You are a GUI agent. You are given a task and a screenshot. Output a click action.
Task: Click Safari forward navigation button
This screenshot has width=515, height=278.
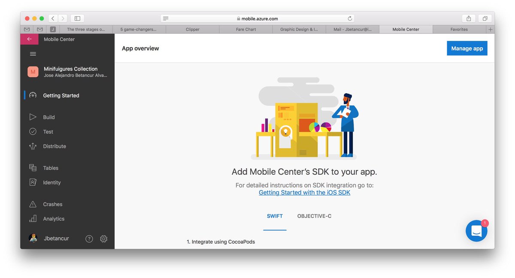tap(63, 18)
